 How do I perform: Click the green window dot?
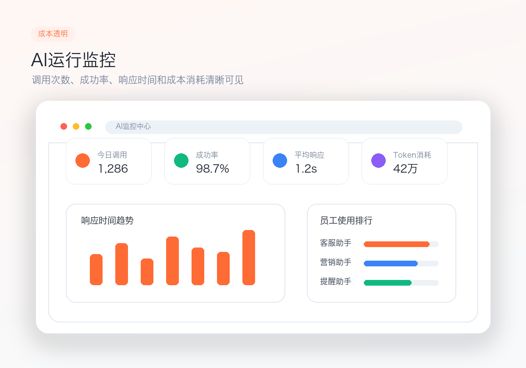coord(88,127)
